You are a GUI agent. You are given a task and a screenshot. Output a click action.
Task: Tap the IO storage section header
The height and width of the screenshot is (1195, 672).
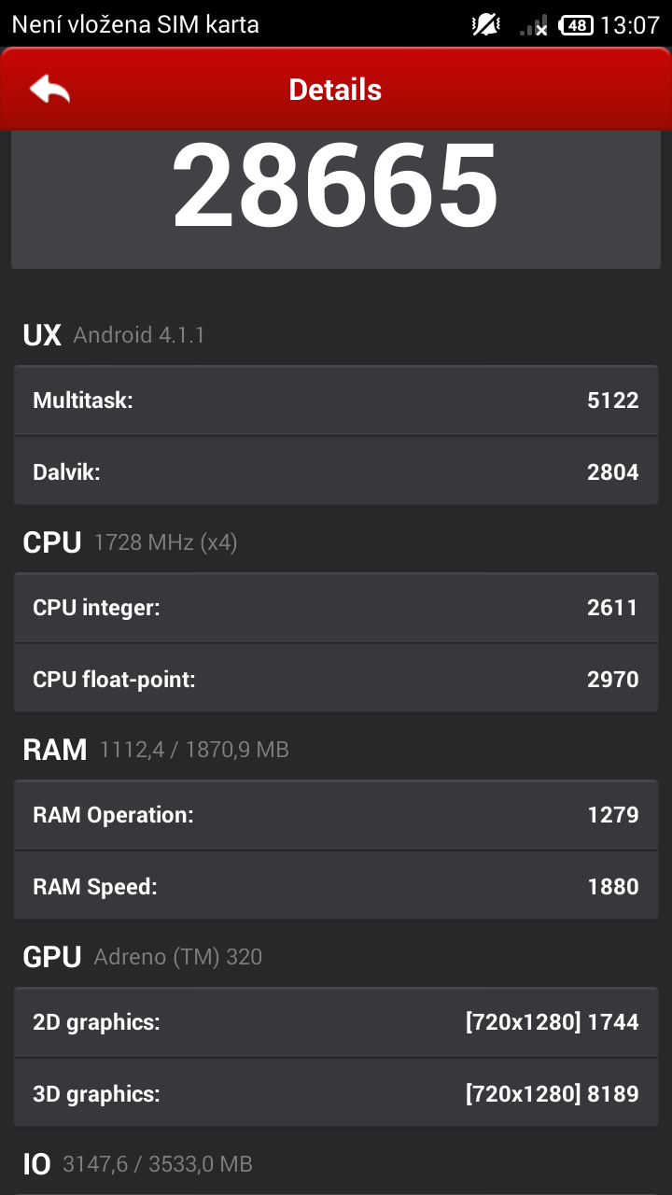[x=137, y=1164]
